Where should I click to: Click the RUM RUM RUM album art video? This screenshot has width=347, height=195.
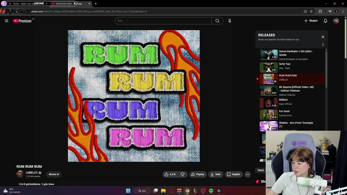134,96
